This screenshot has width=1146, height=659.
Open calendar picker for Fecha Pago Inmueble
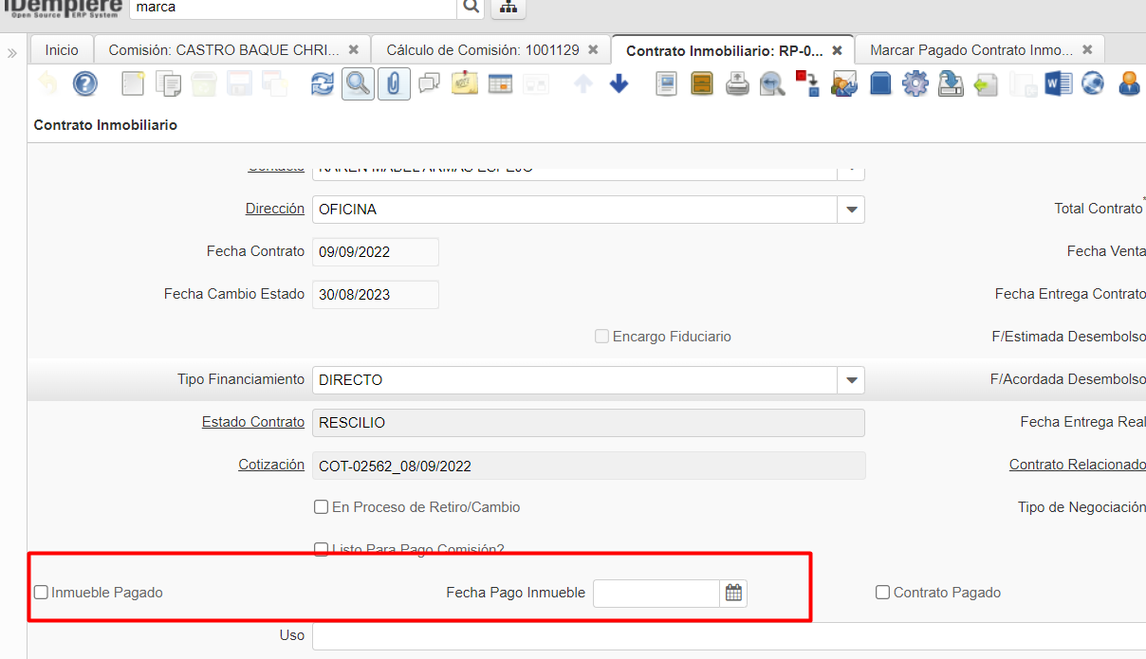point(733,594)
